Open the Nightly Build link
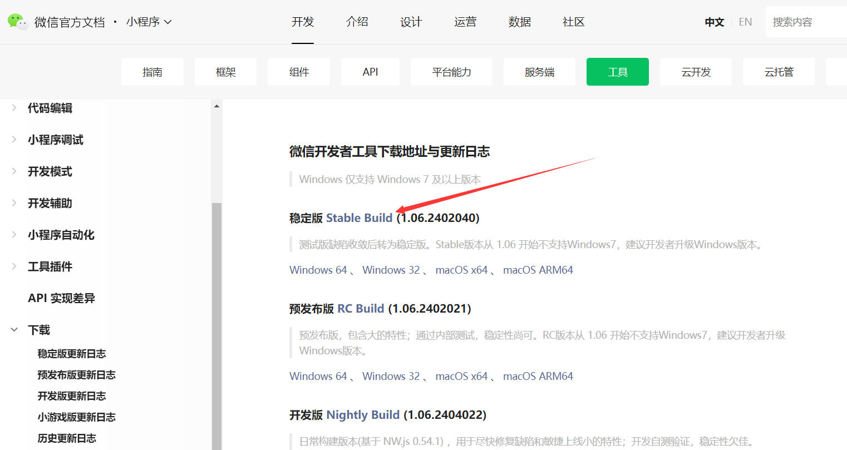 [362, 415]
